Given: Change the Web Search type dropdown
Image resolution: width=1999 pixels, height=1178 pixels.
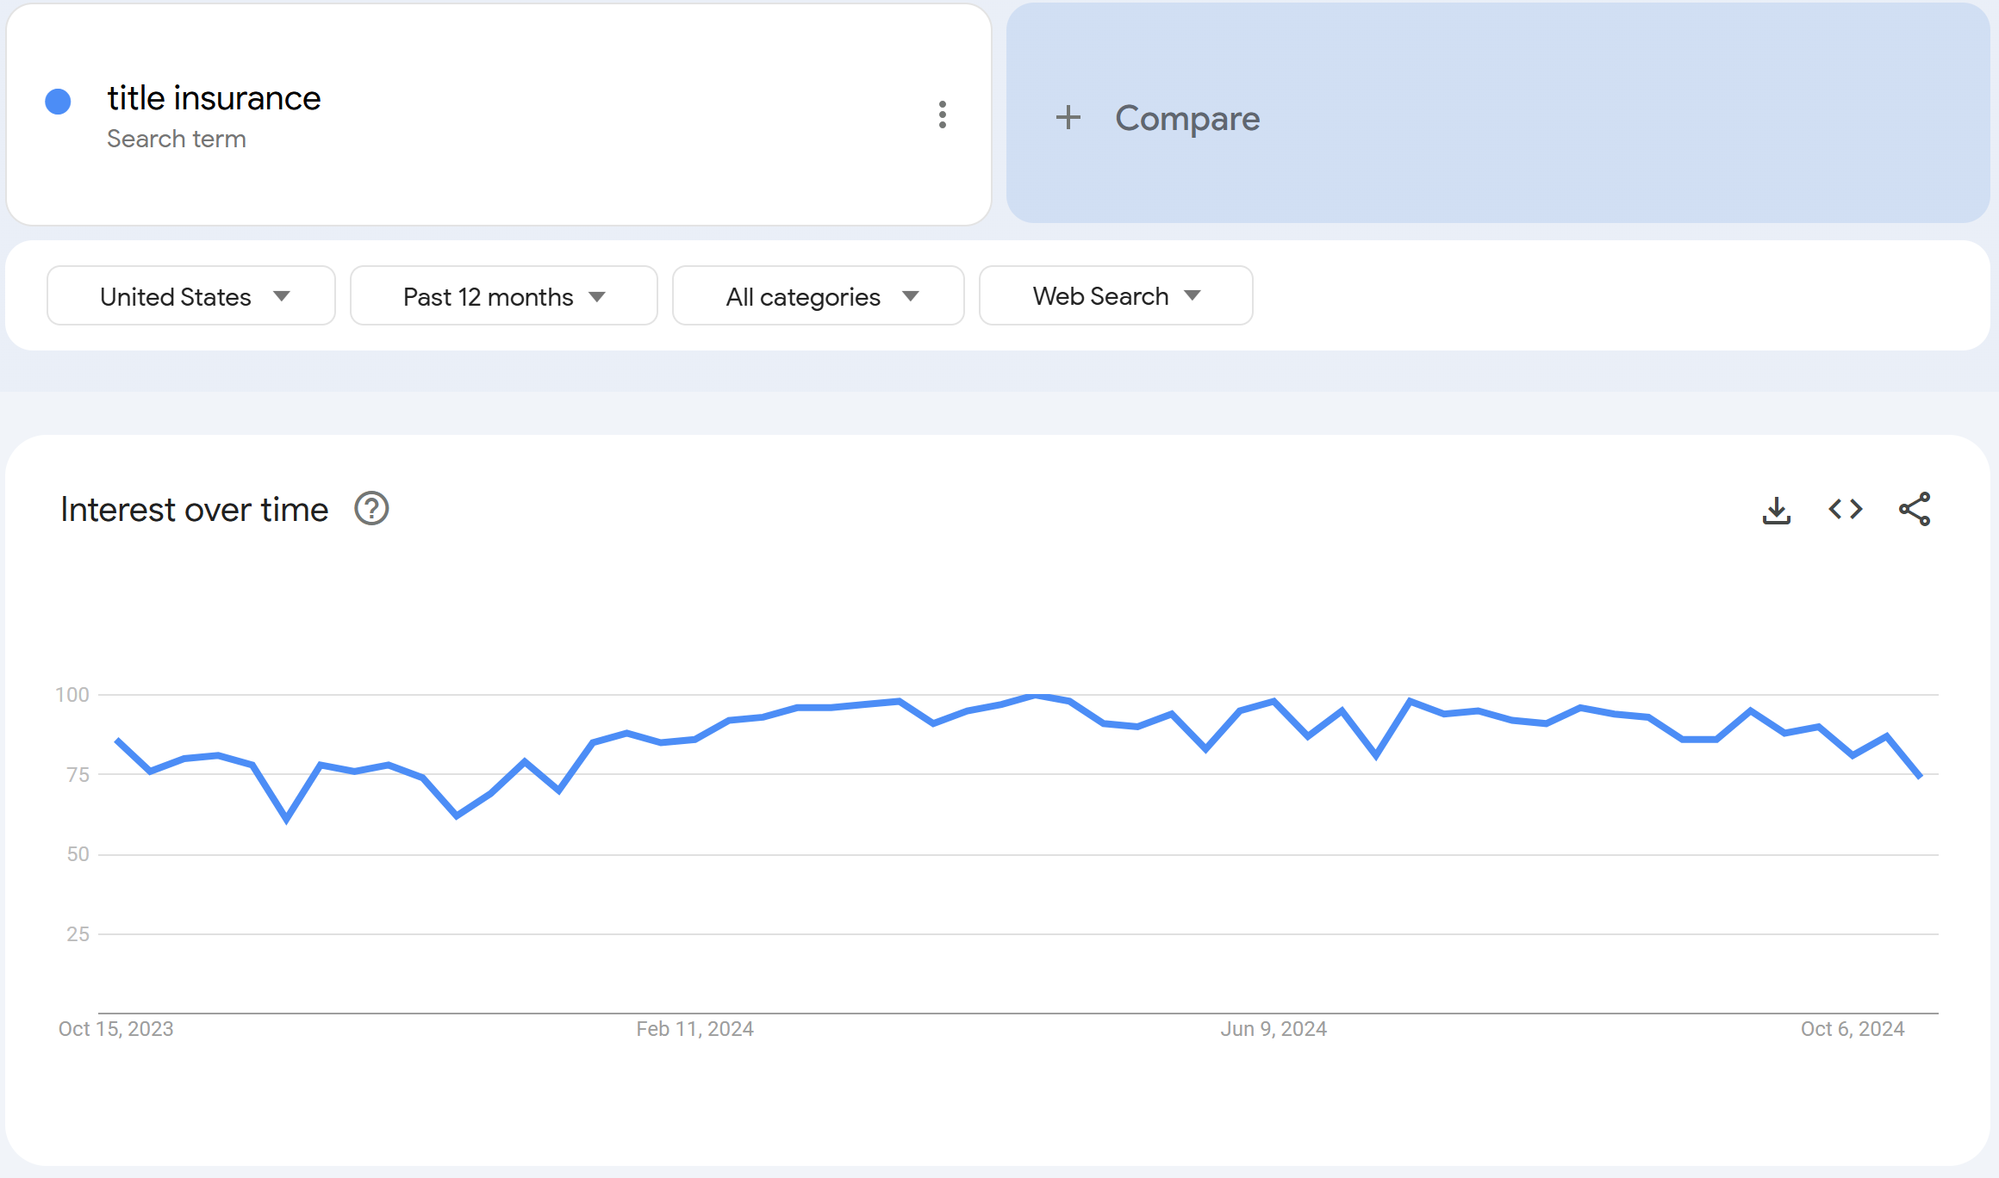Looking at the screenshot, I should pos(1115,296).
